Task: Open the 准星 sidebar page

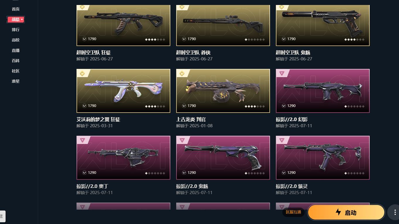Action: click(x=16, y=81)
